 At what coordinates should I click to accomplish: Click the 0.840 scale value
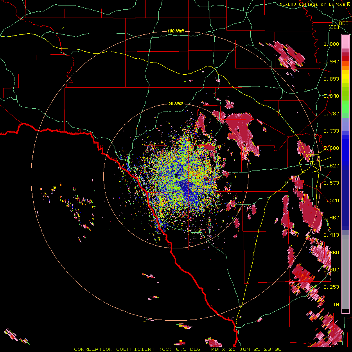(x=331, y=96)
